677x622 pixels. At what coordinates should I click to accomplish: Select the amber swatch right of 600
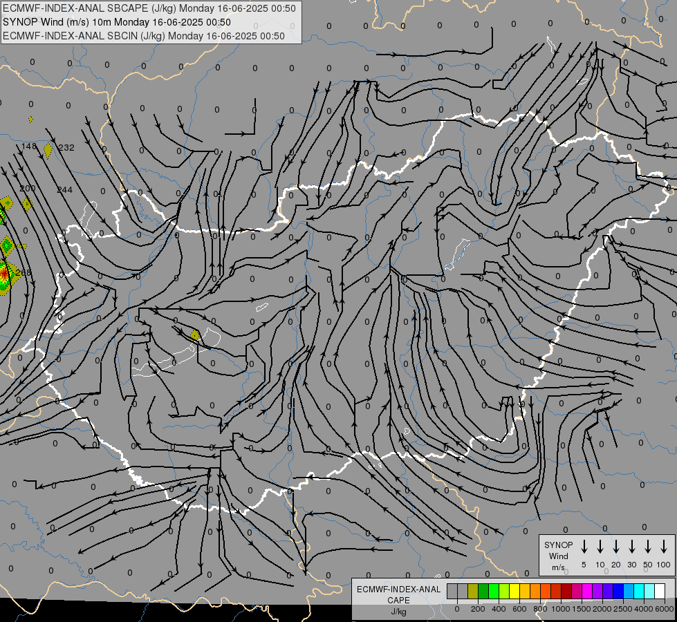(x=525, y=591)
